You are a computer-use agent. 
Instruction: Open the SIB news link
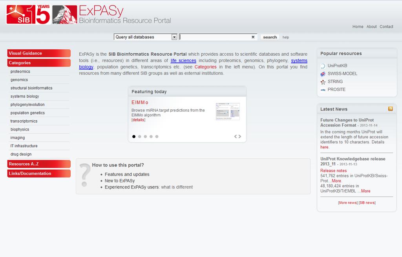[x=367, y=203]
